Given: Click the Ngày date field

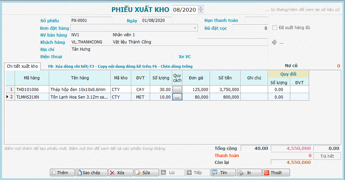Looking at the screenshot, I should pyautogui.click(x=156, y=21).
